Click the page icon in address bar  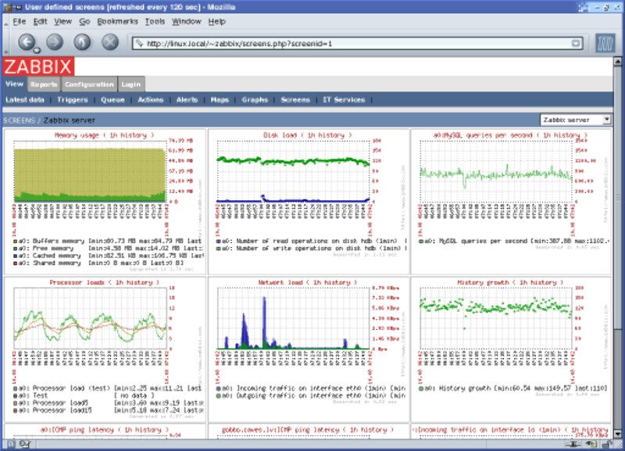click(139, 43)
